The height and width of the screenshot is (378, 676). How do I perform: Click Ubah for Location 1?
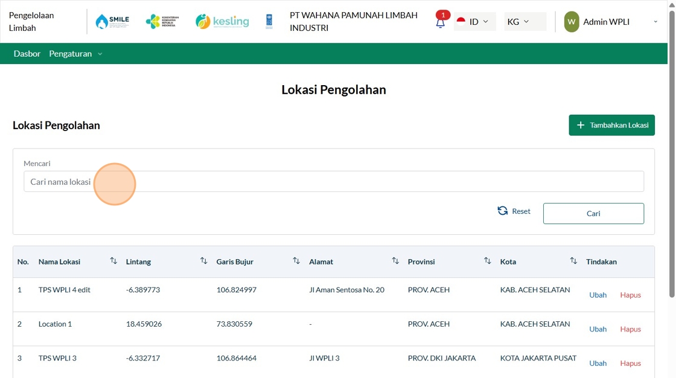[x=598, y=329]
